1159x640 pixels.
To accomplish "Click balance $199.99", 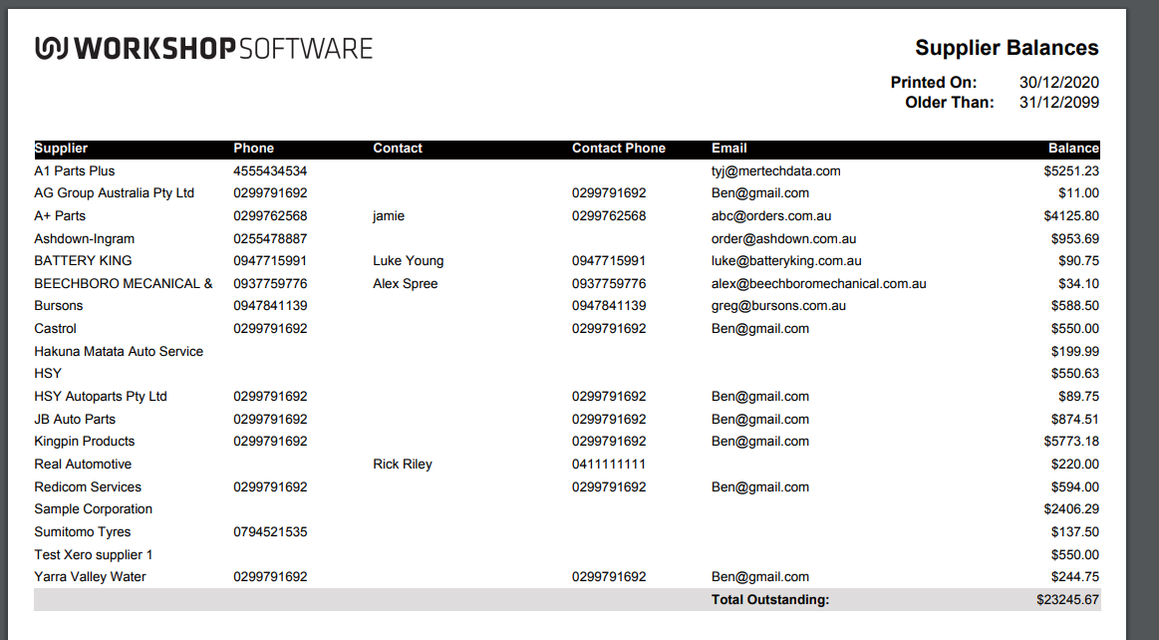I will 1074,352.
